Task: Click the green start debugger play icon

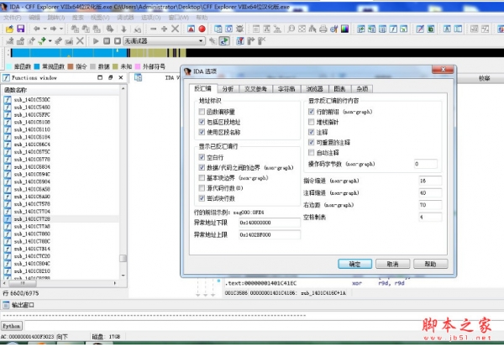Action: (95, 40)
